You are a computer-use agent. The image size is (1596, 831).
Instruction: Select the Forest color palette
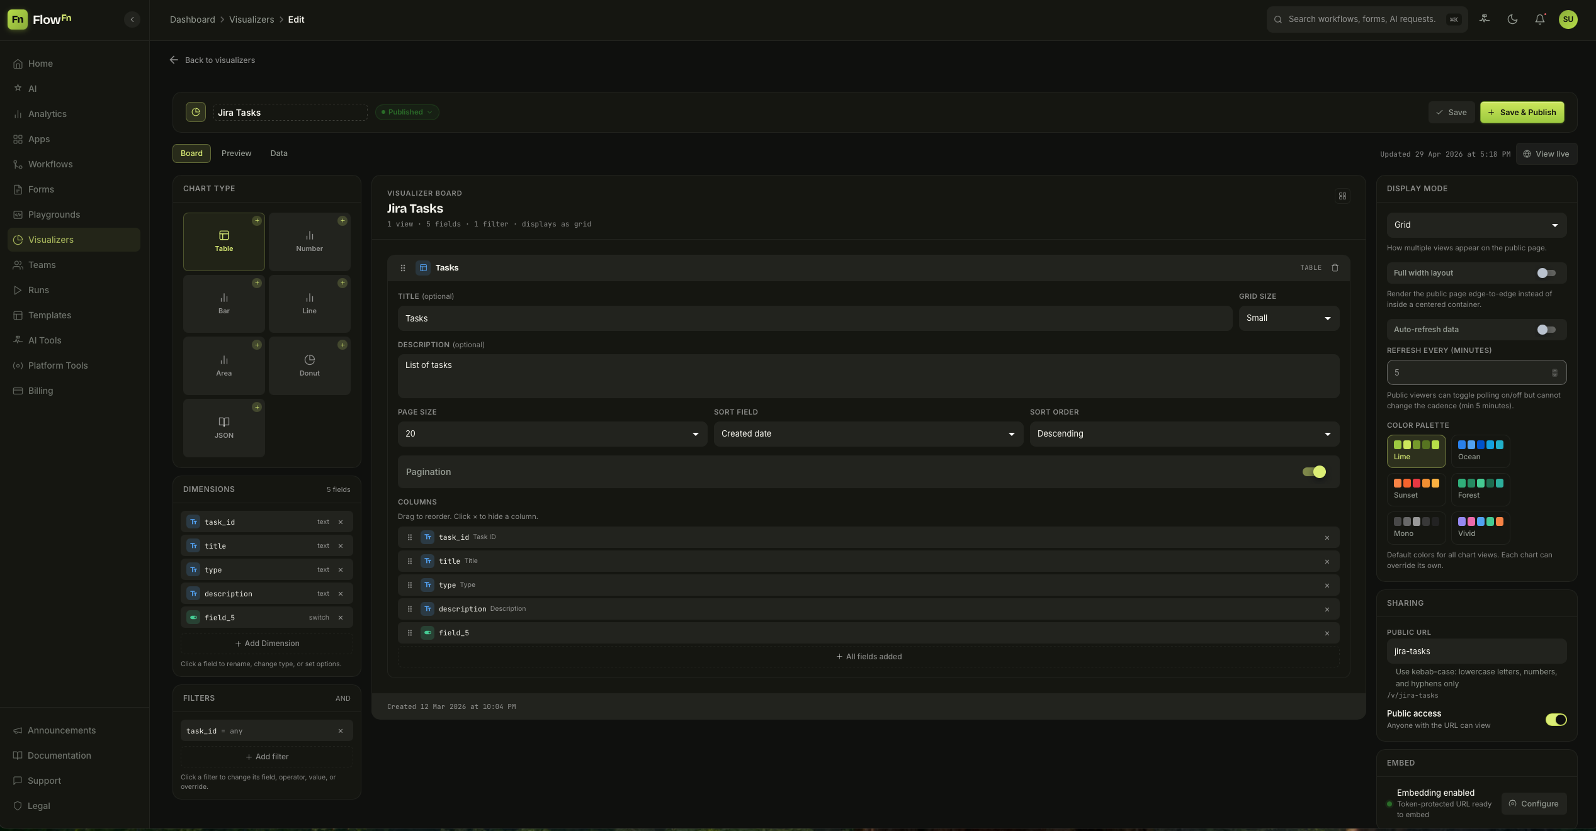1480,489
